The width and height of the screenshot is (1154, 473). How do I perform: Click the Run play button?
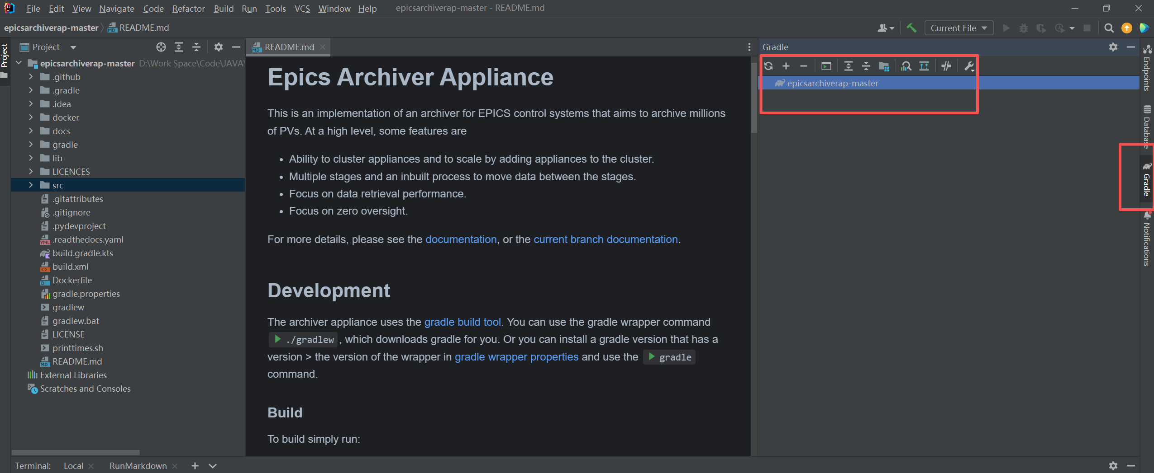1006,28
